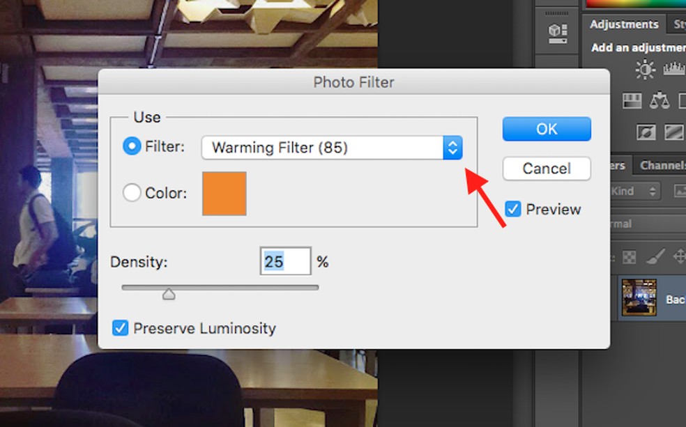Add a Levels adjustment
The image size is (686, 427).
point(673,70)
